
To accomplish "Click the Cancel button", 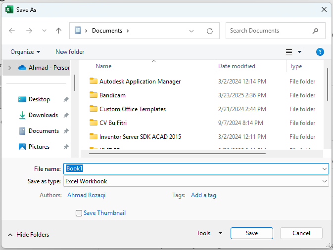I will coord(301,233).
